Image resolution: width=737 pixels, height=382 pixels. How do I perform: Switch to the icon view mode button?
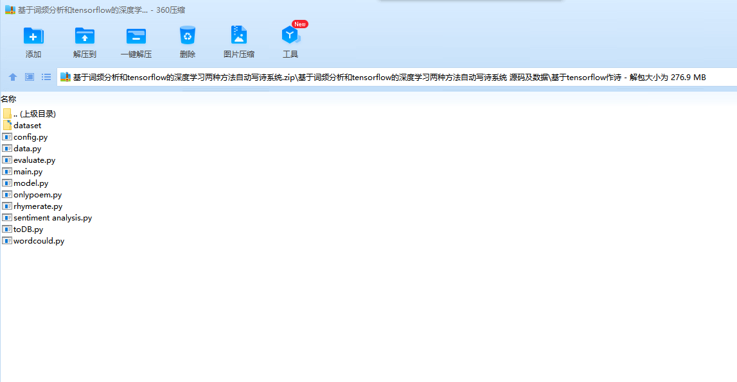point(29,77)
